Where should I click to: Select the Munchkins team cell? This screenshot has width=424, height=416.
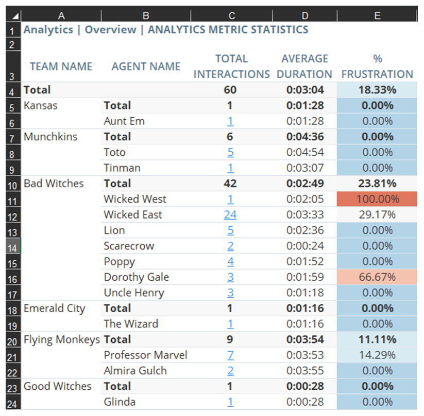pos(61,137)
